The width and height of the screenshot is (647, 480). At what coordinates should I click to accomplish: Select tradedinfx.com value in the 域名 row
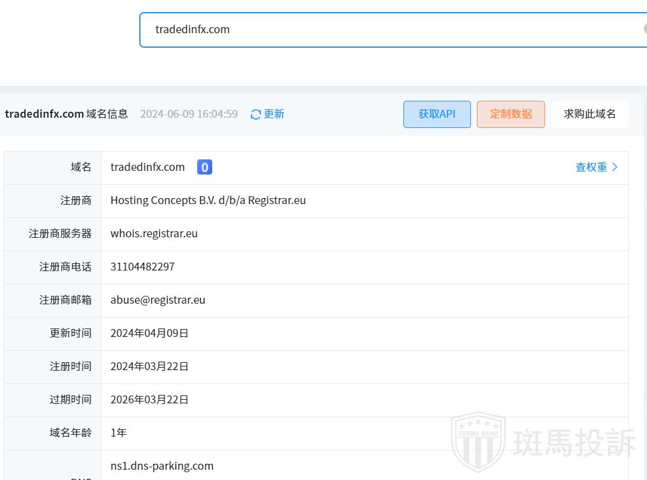(x=148, y=167)
